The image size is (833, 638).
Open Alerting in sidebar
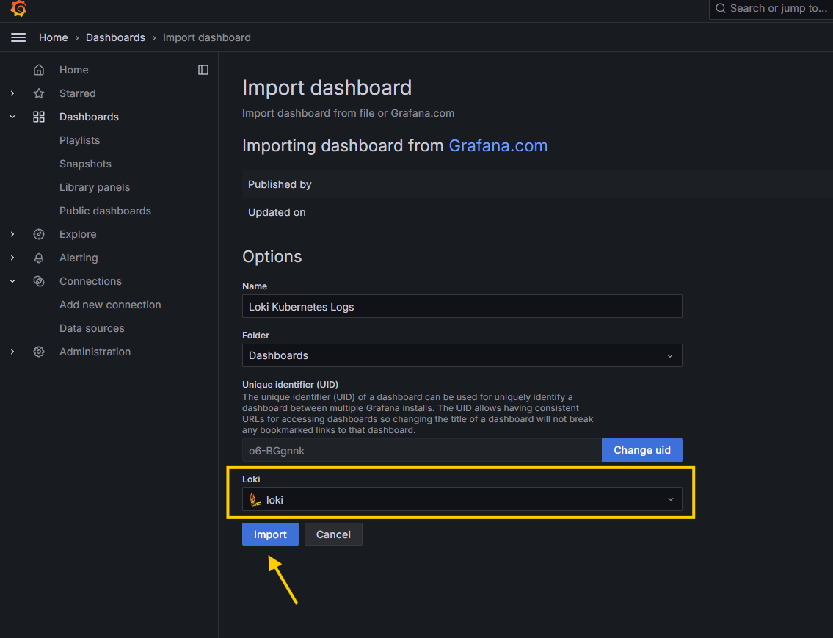point(79,258)
